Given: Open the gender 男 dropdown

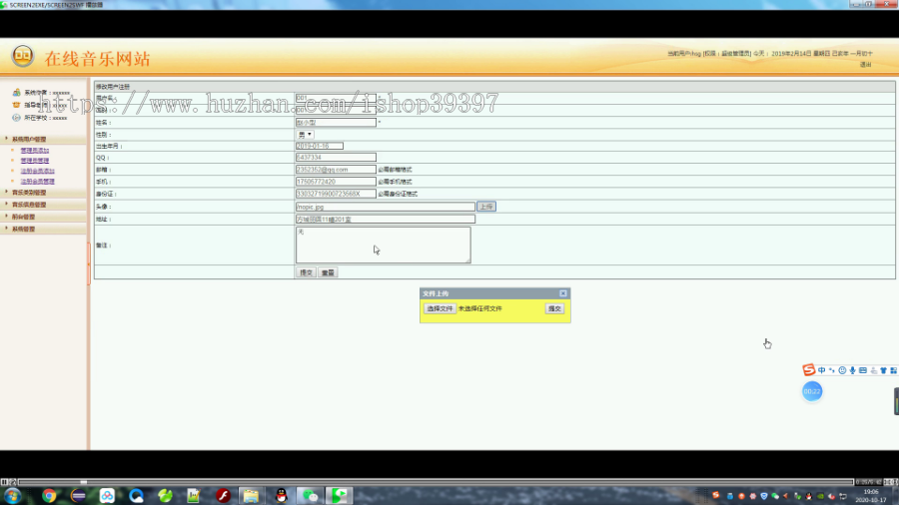Looking at the screenshot, I should point(305,135).
